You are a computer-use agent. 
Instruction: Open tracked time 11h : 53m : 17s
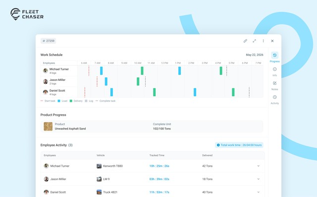[x=159, y=192]
